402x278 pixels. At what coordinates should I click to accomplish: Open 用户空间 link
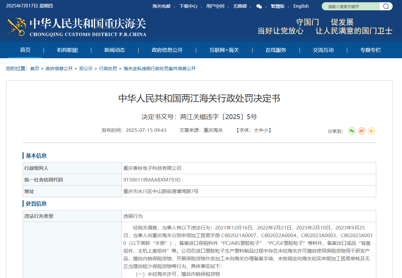click(x=215, y=6)
